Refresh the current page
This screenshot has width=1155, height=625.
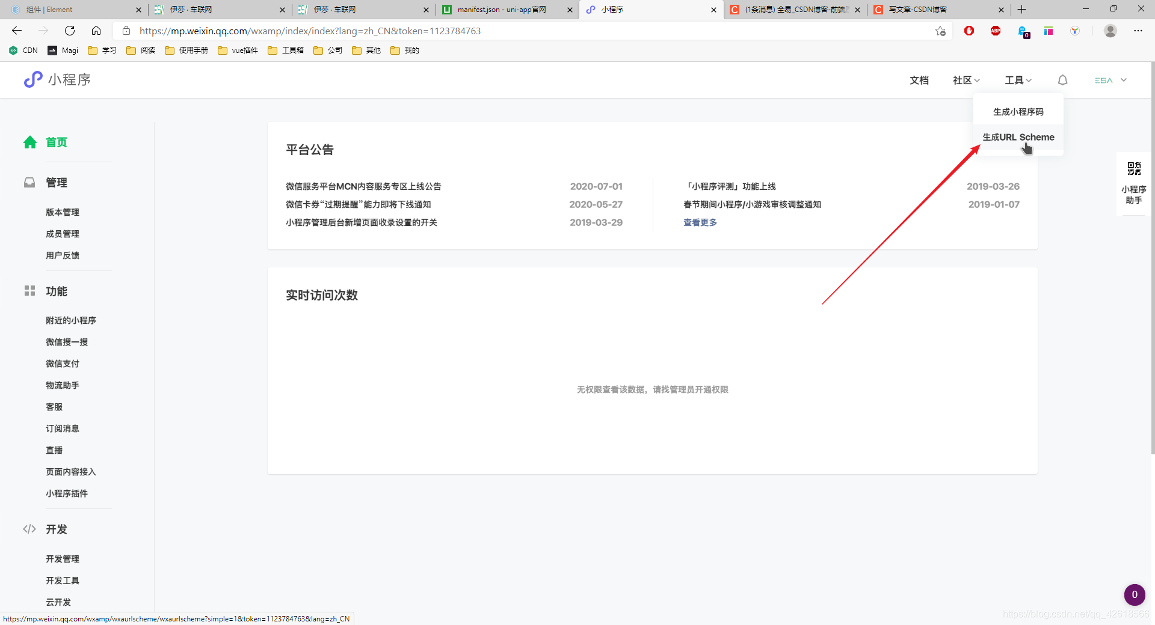point(69,31)
